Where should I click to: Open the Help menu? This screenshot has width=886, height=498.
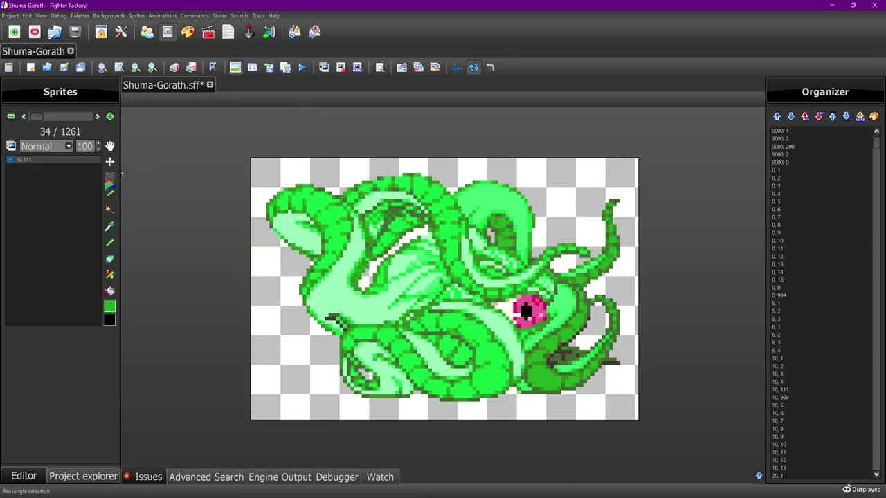274,15
